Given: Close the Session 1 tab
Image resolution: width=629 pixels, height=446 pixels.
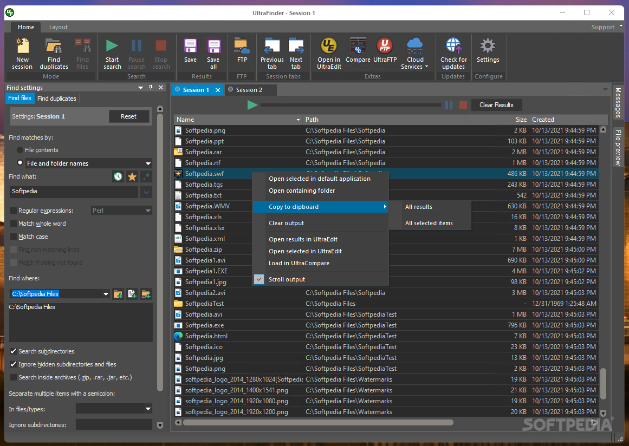Looking at the screenshot, I should [218, 90].
